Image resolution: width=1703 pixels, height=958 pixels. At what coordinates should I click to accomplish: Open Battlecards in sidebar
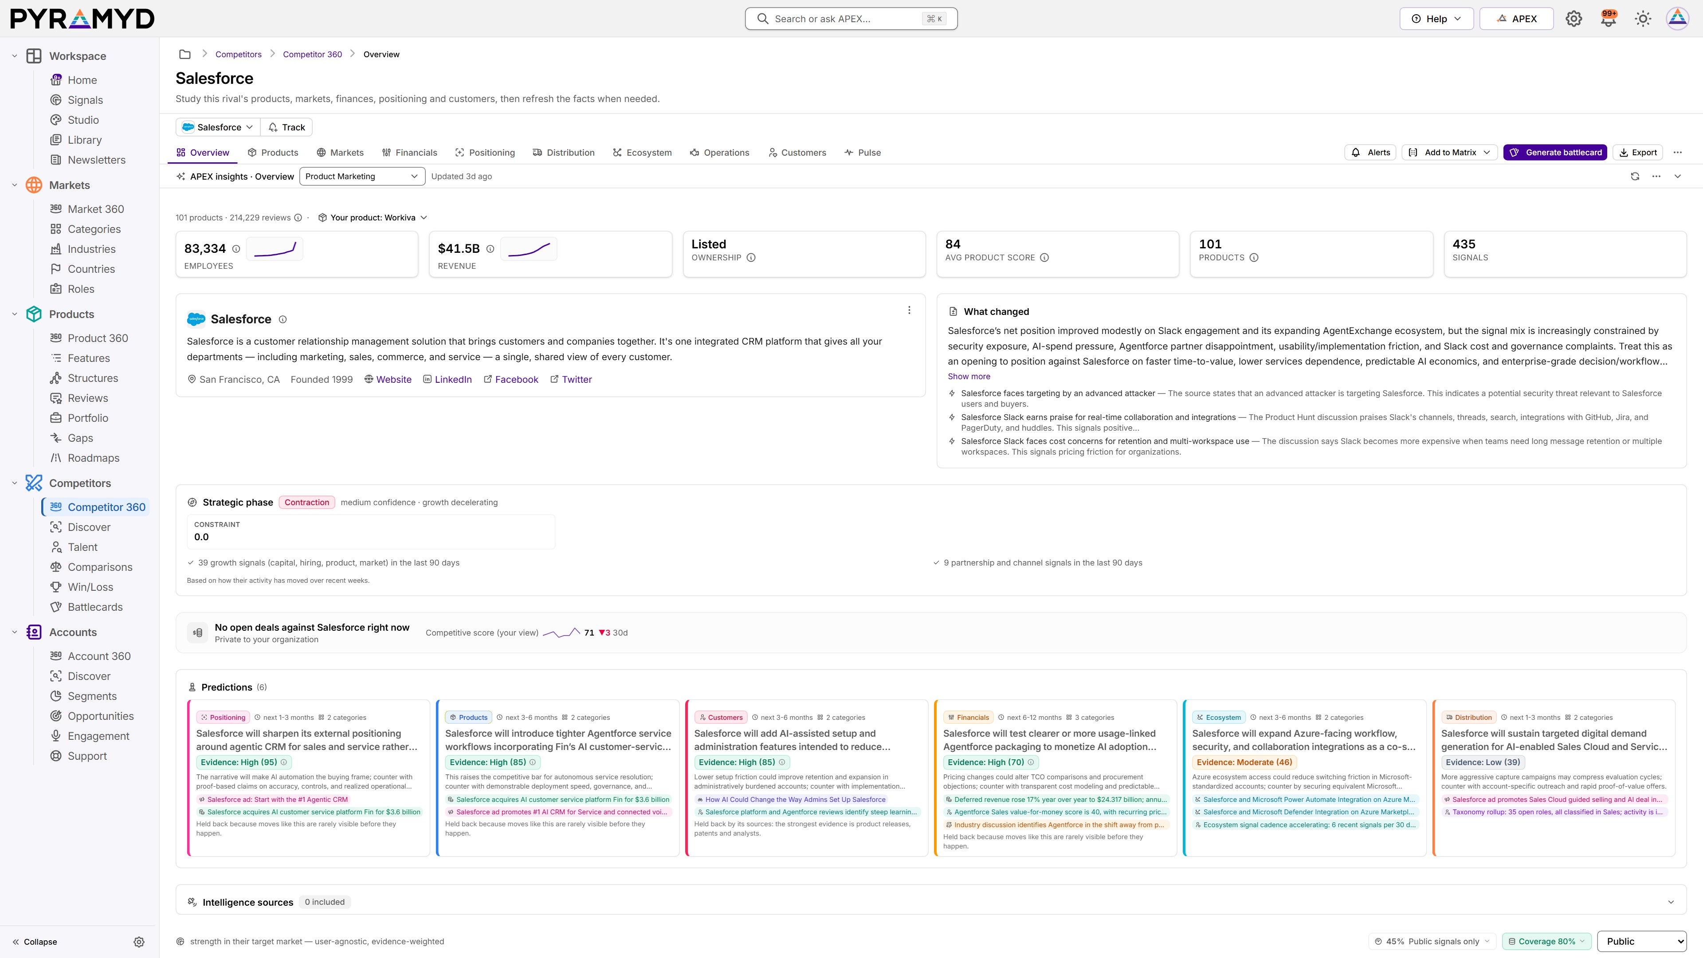[94, 607]
